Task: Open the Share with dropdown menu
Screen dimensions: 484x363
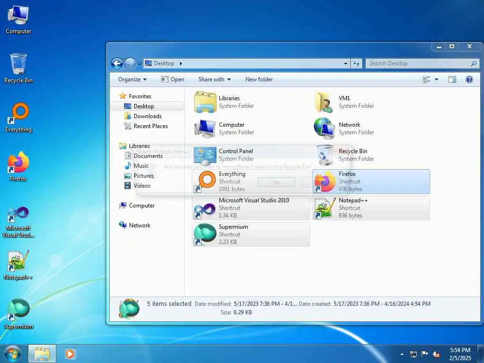Action: [x=215, y=79]
